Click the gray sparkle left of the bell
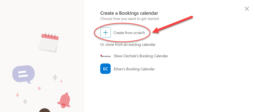The width and height of the screenshot is (255, 112). click(25, 102)
